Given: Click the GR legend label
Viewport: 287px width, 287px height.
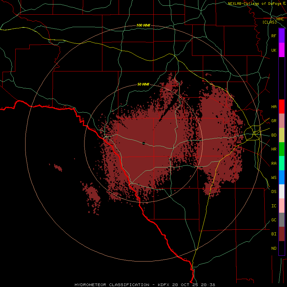Looking at the screenshot, I should (274, 121).
